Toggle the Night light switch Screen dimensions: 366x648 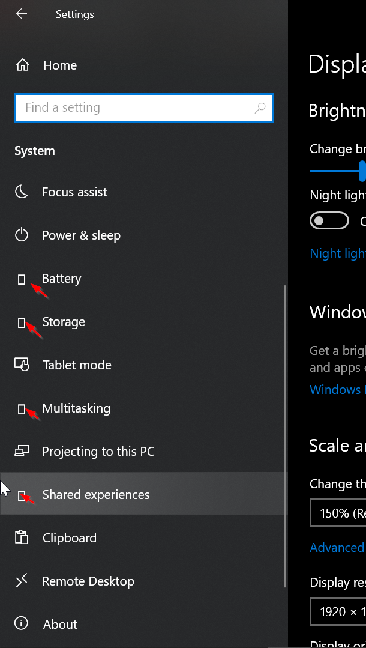[329, 221]
